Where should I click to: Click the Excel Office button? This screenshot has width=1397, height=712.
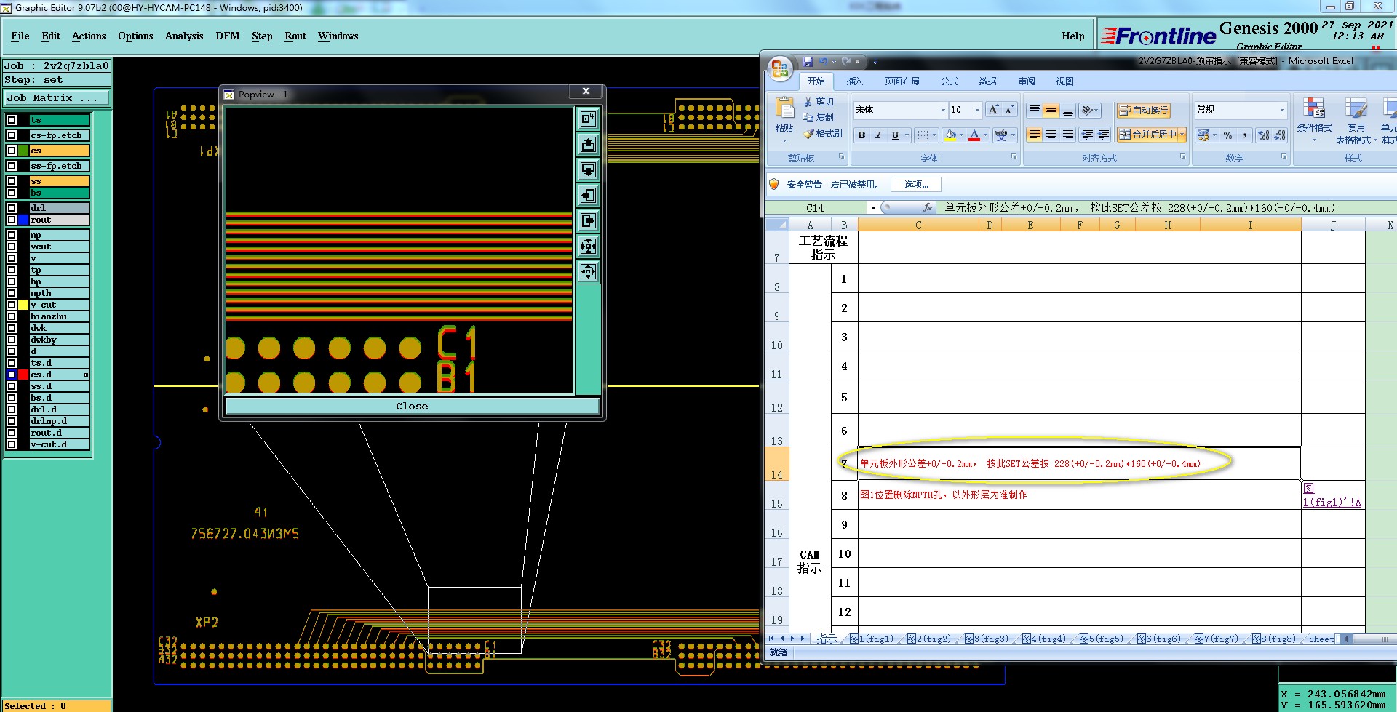click(x=780, y=69)
